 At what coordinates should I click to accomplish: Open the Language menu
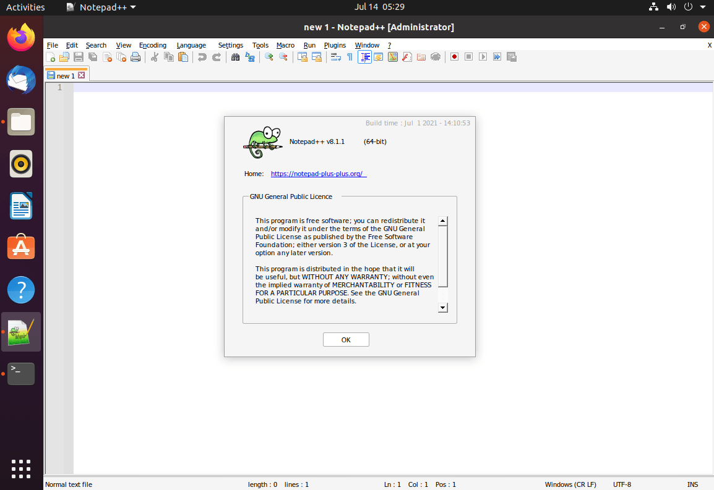191,45
